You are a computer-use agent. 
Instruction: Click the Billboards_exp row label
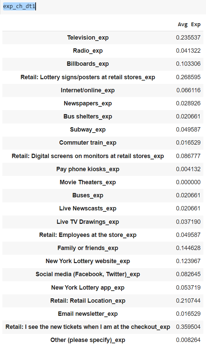(x=88, y=64)
